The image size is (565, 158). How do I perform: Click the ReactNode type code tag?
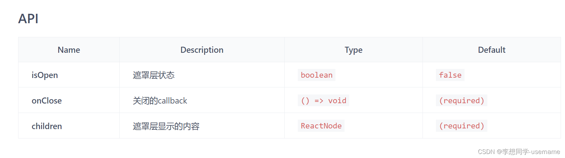tap(321, 126)
